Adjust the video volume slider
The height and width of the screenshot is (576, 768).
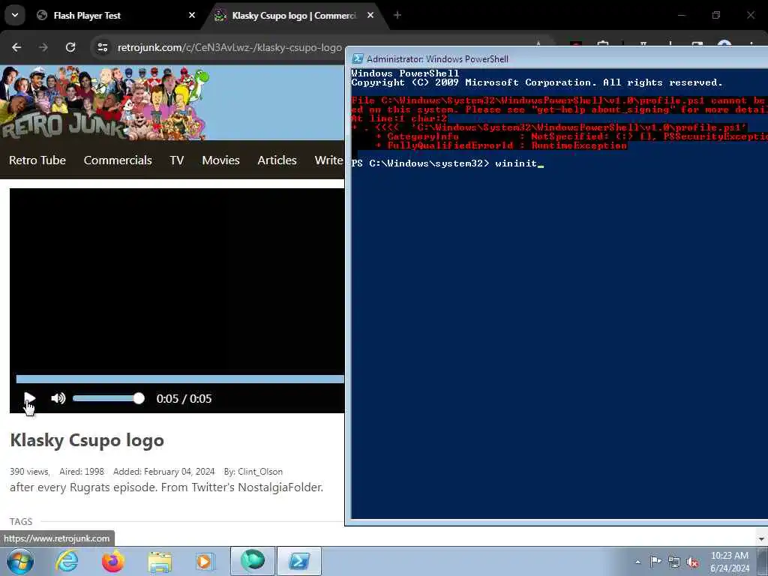tap(108, 398)
